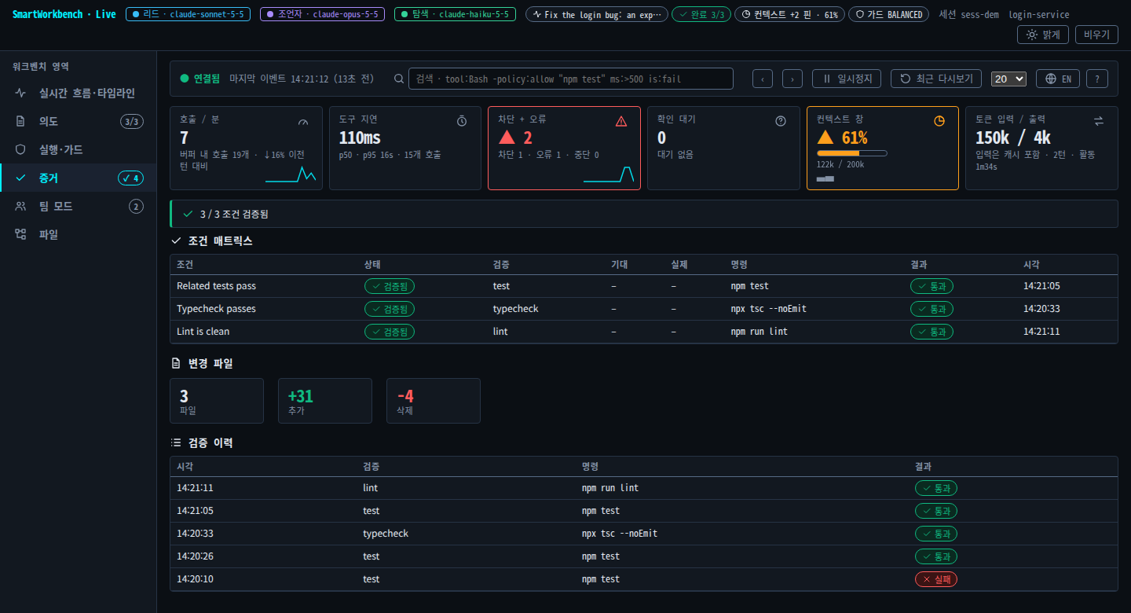Click the 변경 파일 document heading icon
Image resolution: width=1131 pixels, height=613 pixels.
click(x=176, y=364)
